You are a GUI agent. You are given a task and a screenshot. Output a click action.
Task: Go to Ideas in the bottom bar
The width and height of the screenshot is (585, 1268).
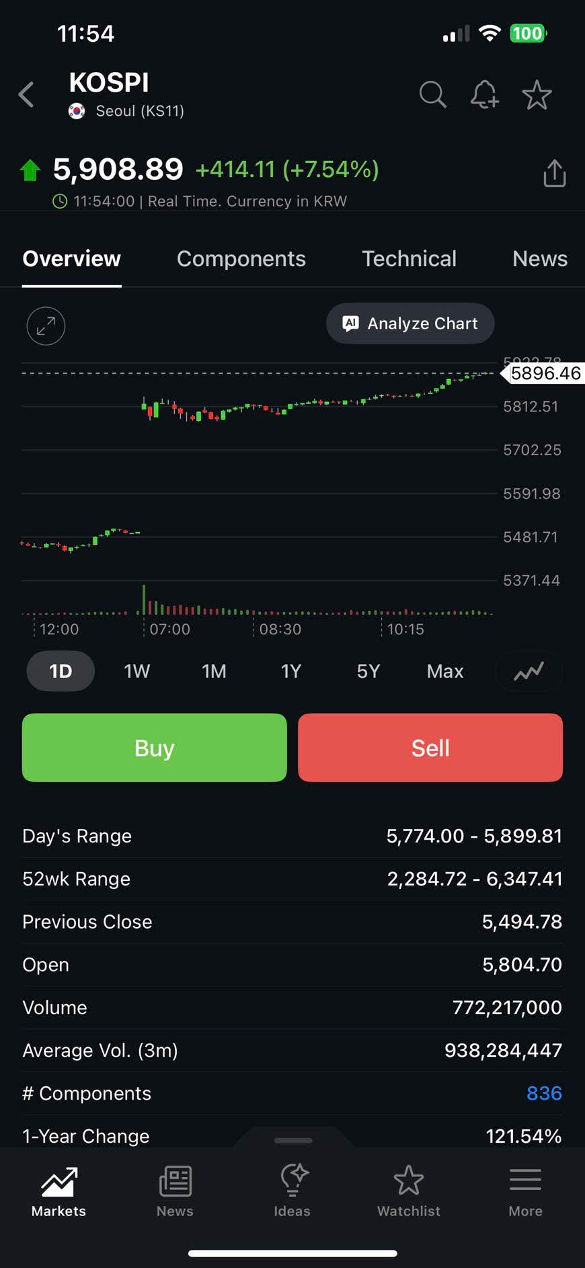292,1191
